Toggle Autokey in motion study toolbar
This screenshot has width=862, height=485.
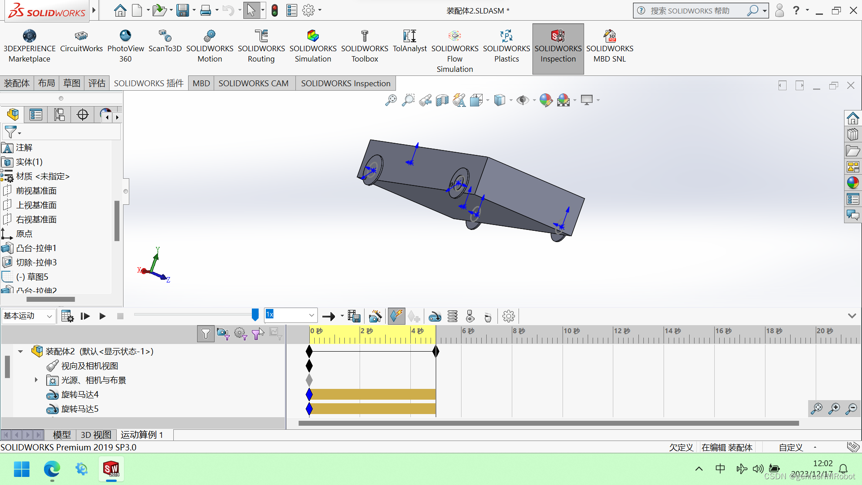[x=396, y=316]
